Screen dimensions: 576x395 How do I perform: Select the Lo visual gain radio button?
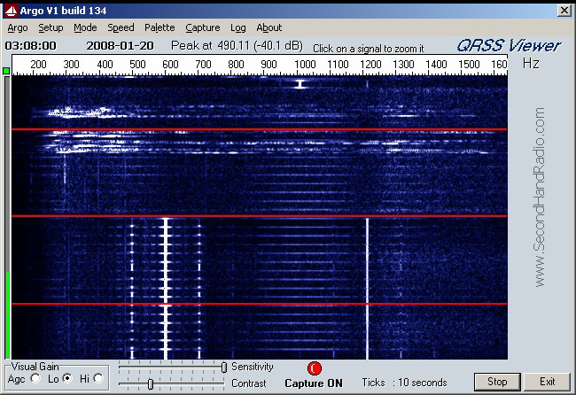point(67,378)
